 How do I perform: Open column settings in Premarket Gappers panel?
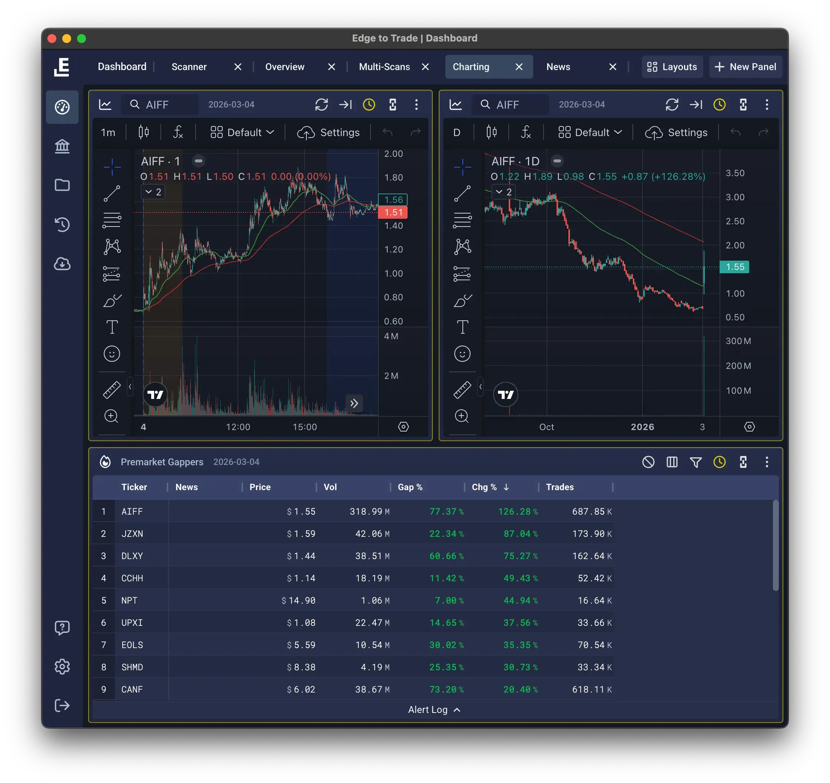(x=672, y=462)
